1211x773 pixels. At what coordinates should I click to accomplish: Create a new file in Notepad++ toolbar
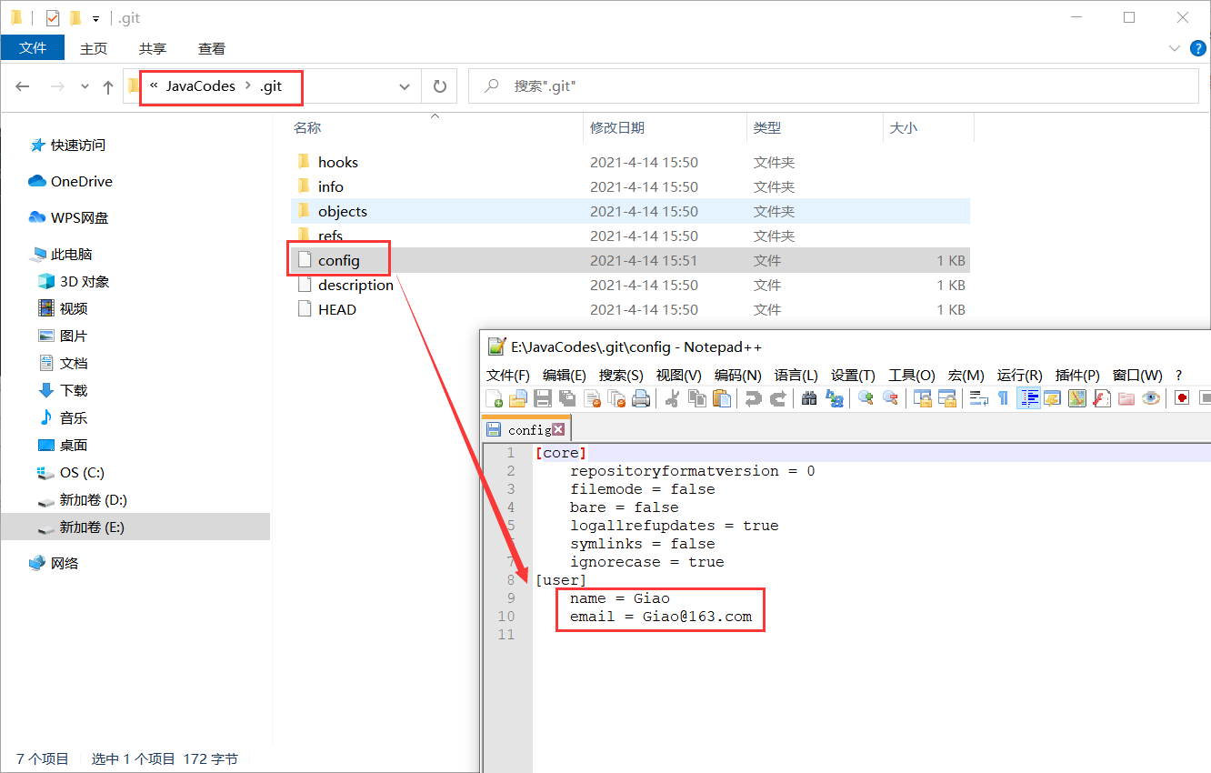(x=495, y=397)
